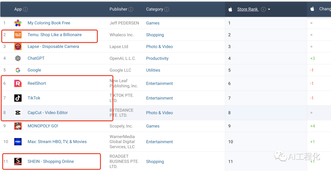Open SHEIN - Shopping Online link

(51, 161)
